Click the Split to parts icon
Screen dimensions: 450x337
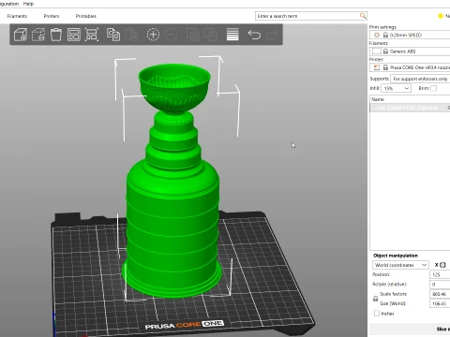211,35
